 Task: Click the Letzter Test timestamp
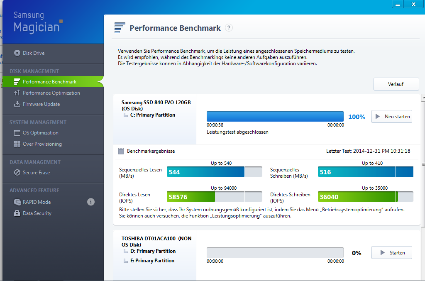click(368, 151)
